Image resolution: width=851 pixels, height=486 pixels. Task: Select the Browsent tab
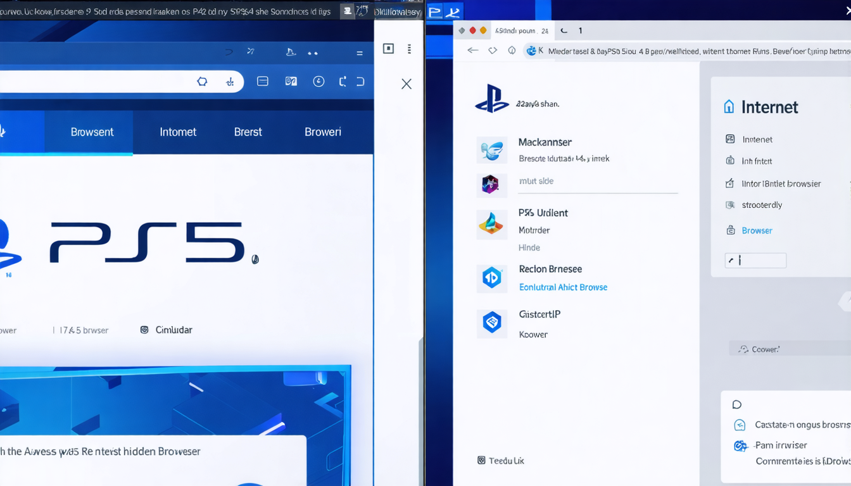[x=92, y=132]
